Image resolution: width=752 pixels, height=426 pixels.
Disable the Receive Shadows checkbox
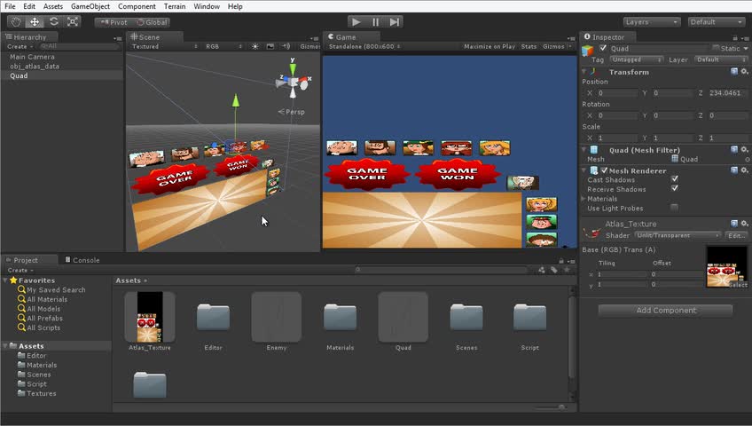coord(675,189)
